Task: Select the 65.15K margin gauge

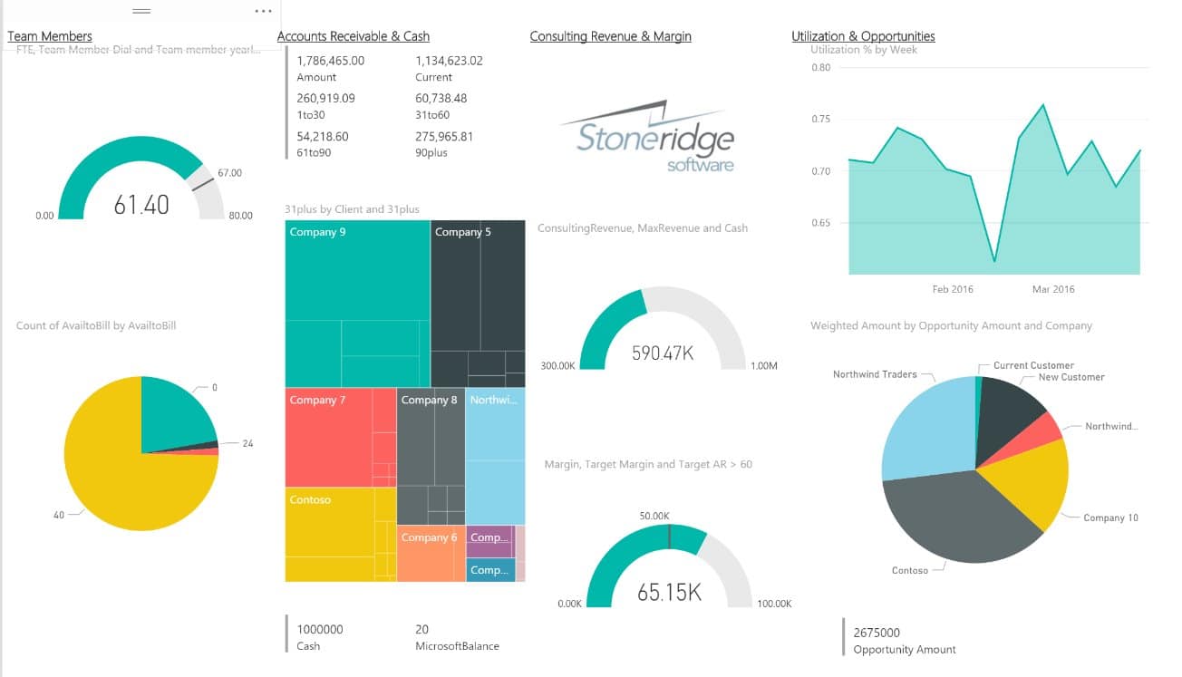Action: pyautogui.click(x=669, y=566)
